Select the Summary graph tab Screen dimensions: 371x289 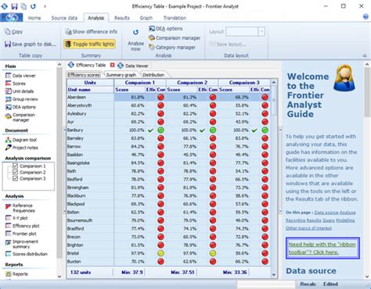(x=121, y=75)
